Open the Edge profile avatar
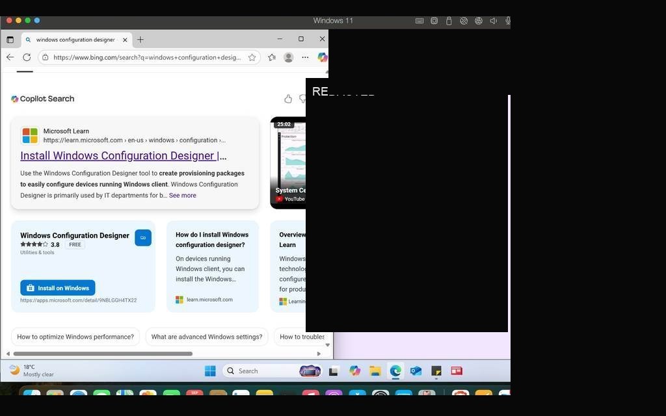 [288, 57]
